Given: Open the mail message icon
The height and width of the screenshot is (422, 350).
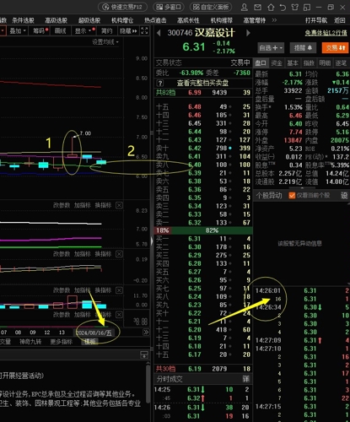Looking at the screenshot, I should pyautogui.click(x=257, y=7).
